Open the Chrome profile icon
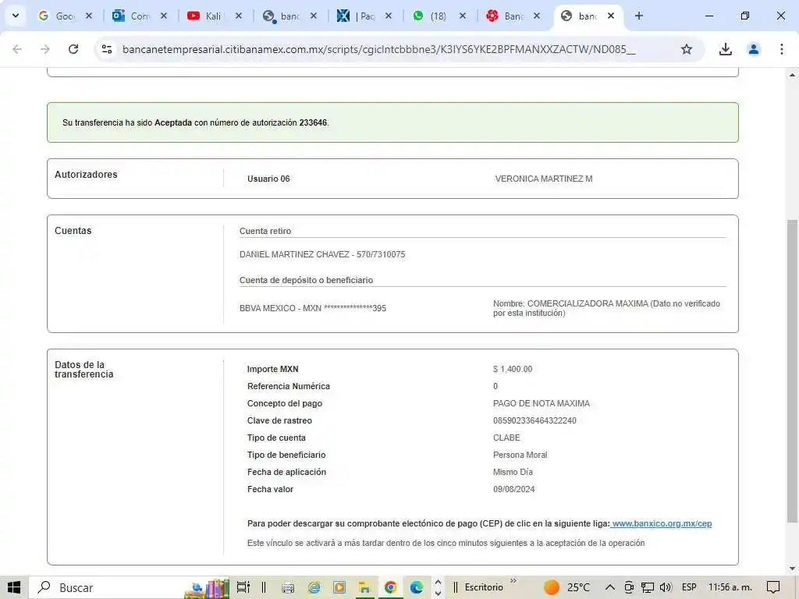799x599 pixels. pos(754,49)
